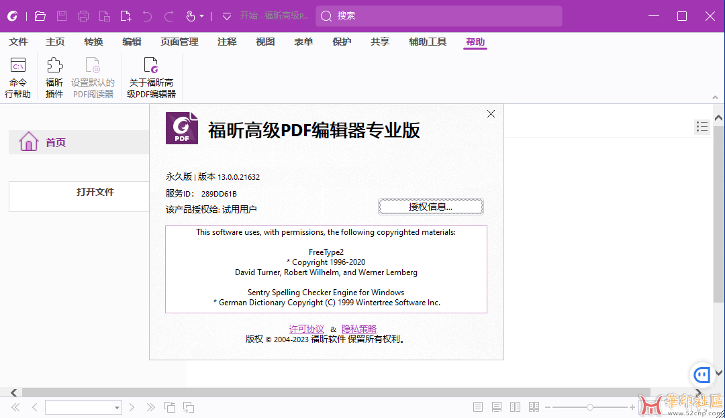Open the 文件 menu
Screen dimensions: 725x418
click(19, 42)
